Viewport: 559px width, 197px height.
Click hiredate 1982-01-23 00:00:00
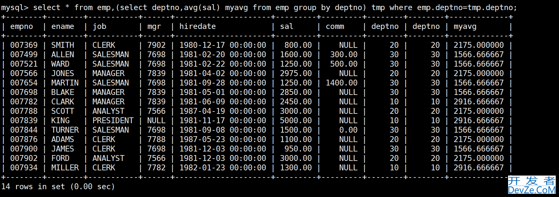(x=223, y=168)
